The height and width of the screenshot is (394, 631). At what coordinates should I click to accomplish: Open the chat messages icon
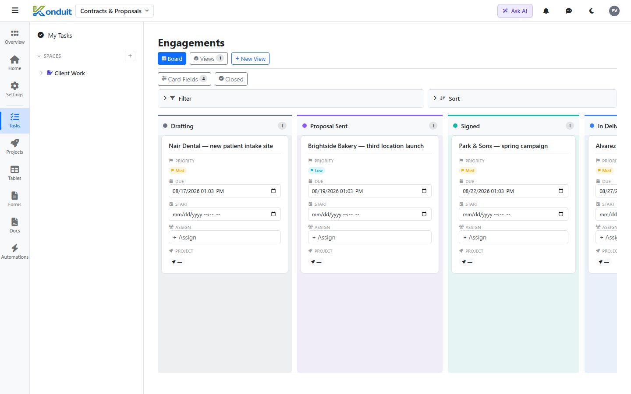point(569,11)
